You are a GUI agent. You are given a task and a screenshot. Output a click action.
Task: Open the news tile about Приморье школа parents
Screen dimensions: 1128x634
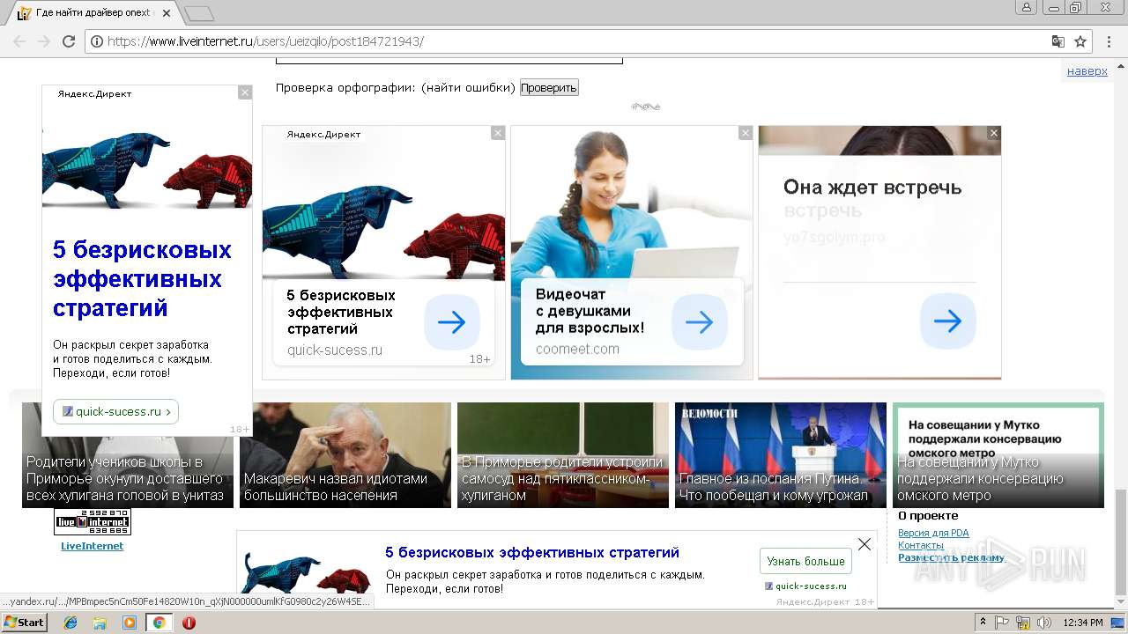tap(128, 455)
